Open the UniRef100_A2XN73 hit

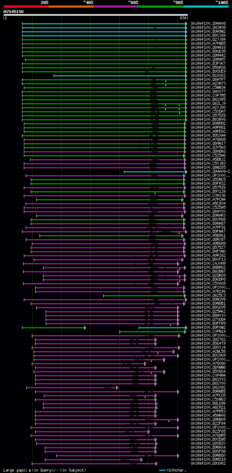[208, 83]
